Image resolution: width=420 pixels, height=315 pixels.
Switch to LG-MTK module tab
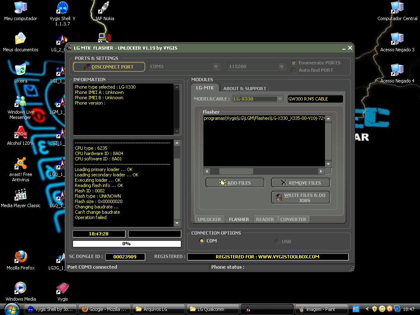(x=205, y=88)
